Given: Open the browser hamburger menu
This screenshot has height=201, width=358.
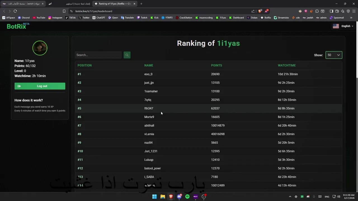Looking at the screenshot, I should 354,11.
